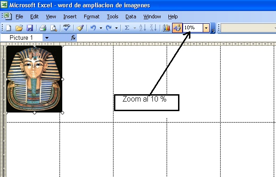The width and height of the screenshot is (276, 177).
Task: Run the ABC spelling check
Action: [x=66, y=27]
